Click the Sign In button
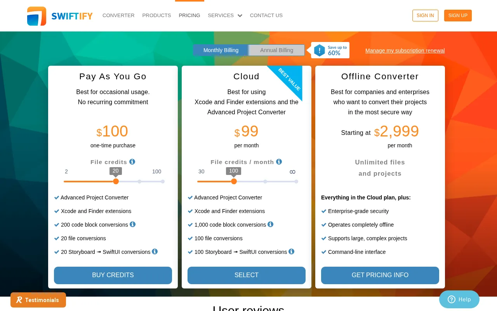 point(425,16)
